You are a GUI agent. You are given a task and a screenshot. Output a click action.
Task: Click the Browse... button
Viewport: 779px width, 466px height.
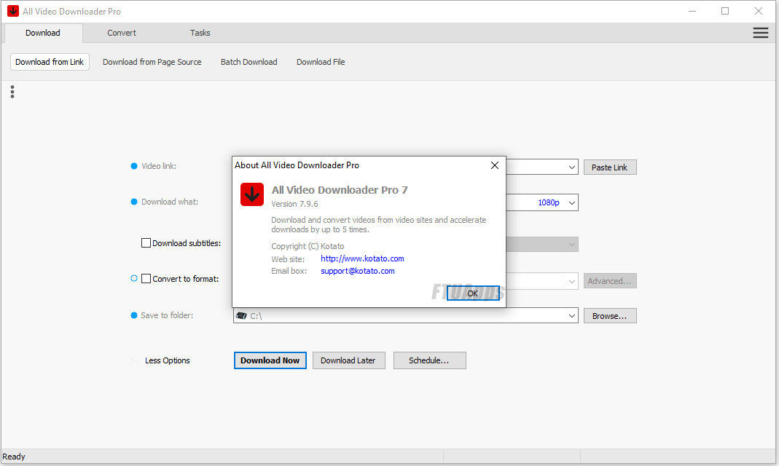[x=610, y=315]
